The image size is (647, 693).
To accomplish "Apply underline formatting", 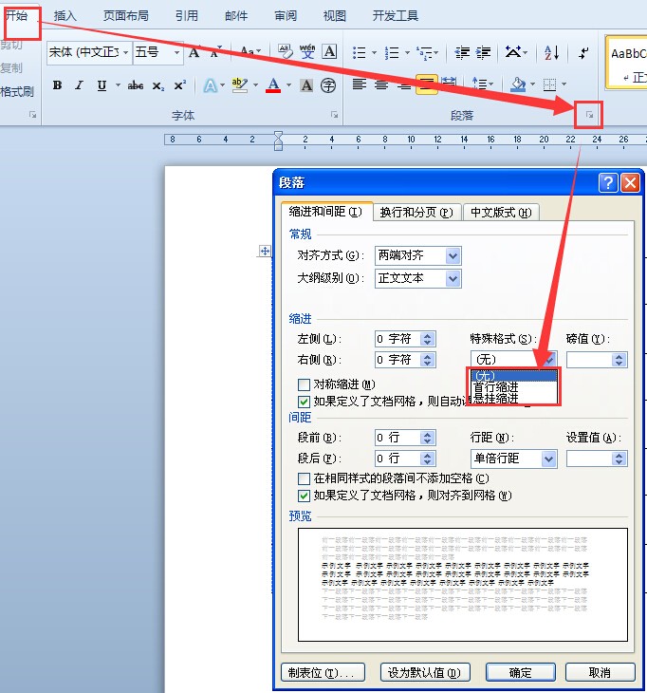I will tap(102, 85).
